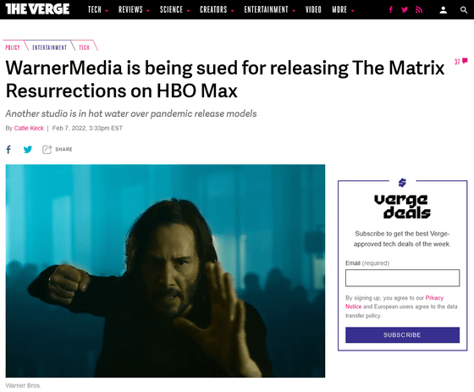Open author Catie Keck's page
The width and height of the screenshot is (474, 392).
pos(29,128)
